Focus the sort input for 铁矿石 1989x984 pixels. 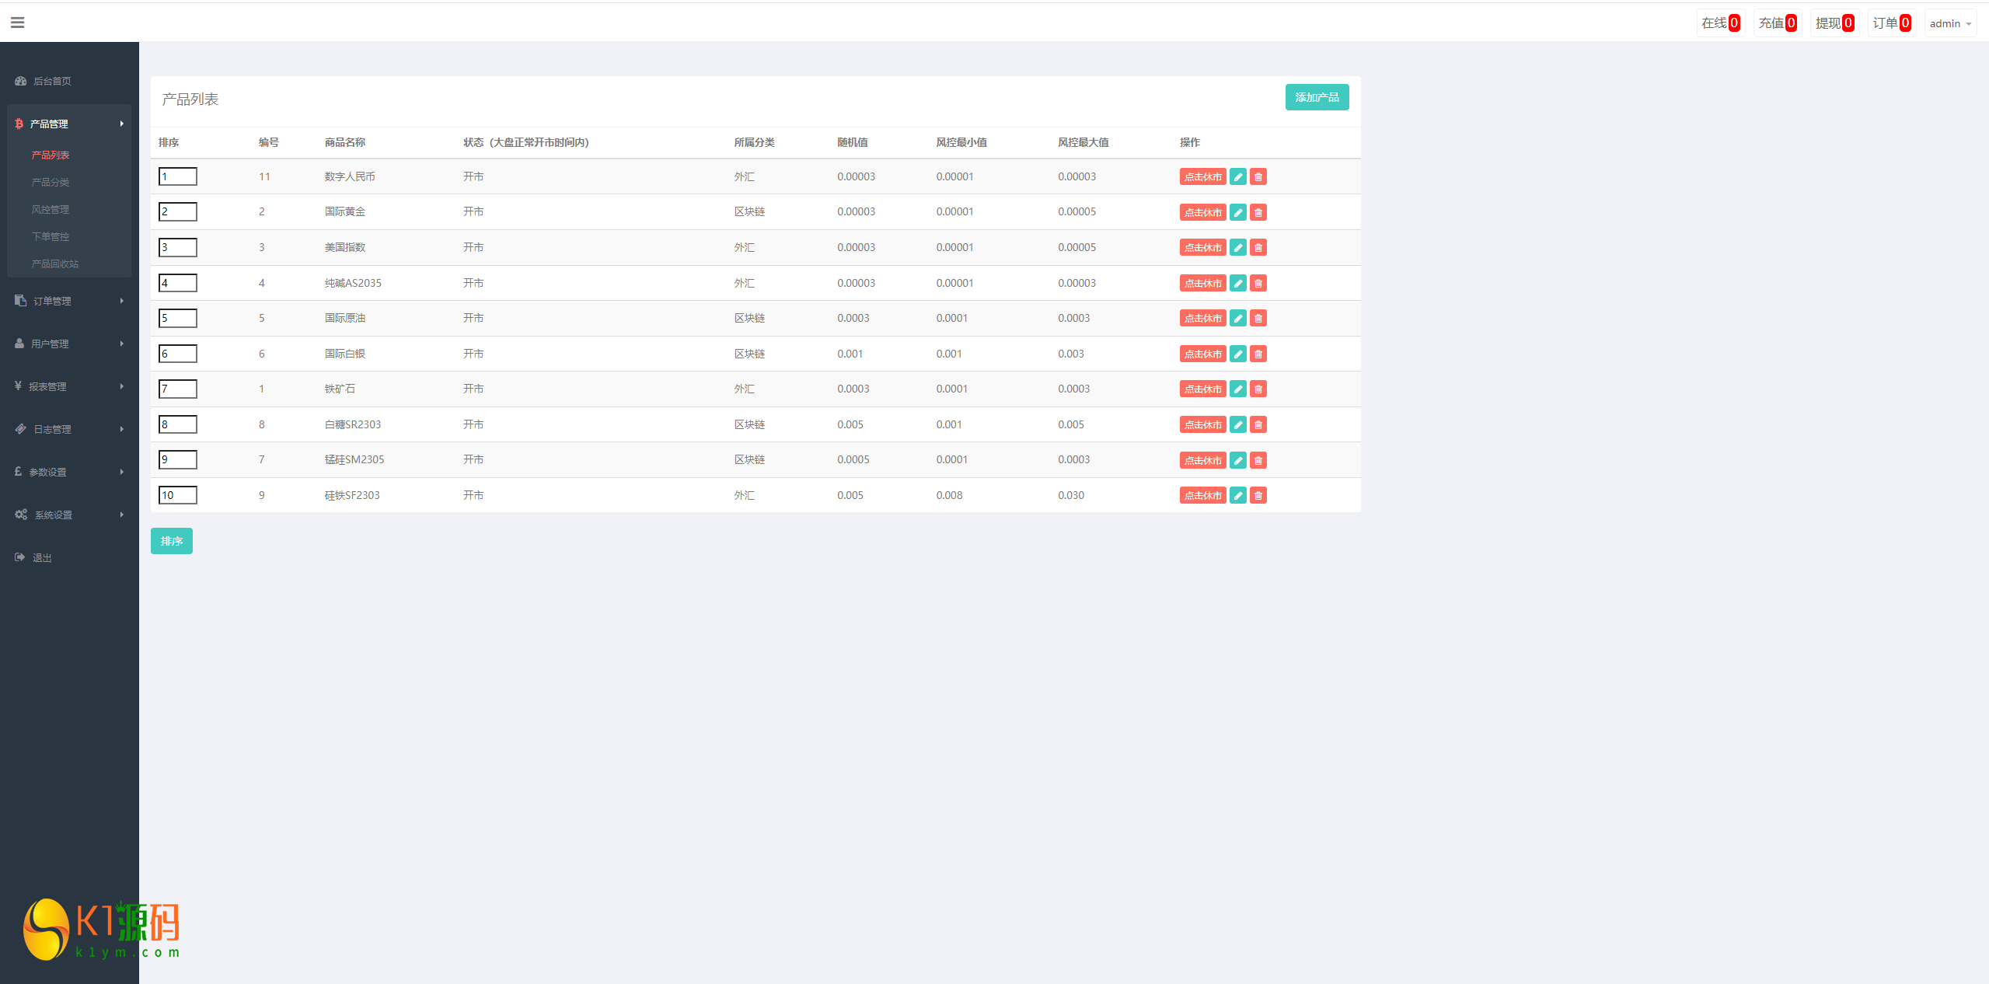pyautogui.click(x=178, y=389)
